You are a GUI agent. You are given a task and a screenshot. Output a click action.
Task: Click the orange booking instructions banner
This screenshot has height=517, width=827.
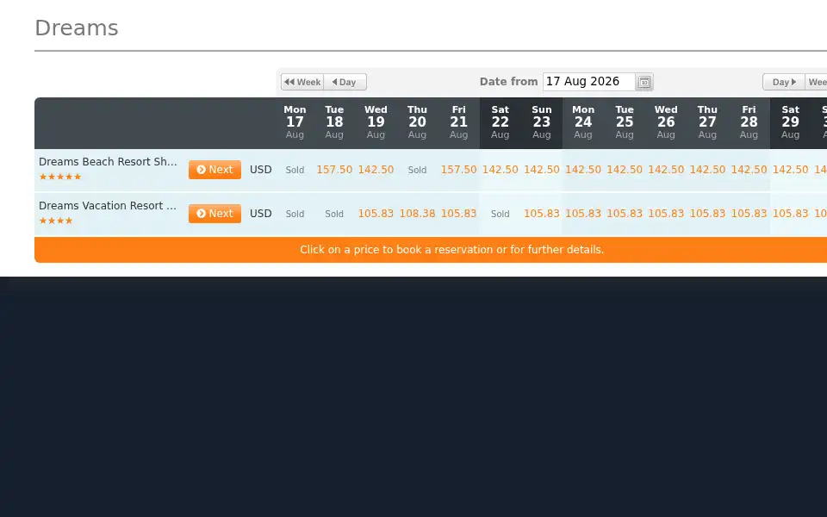431,250
